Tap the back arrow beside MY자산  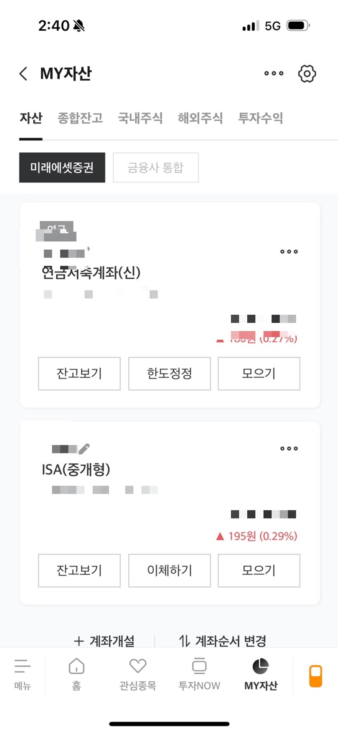click(24, 74)
